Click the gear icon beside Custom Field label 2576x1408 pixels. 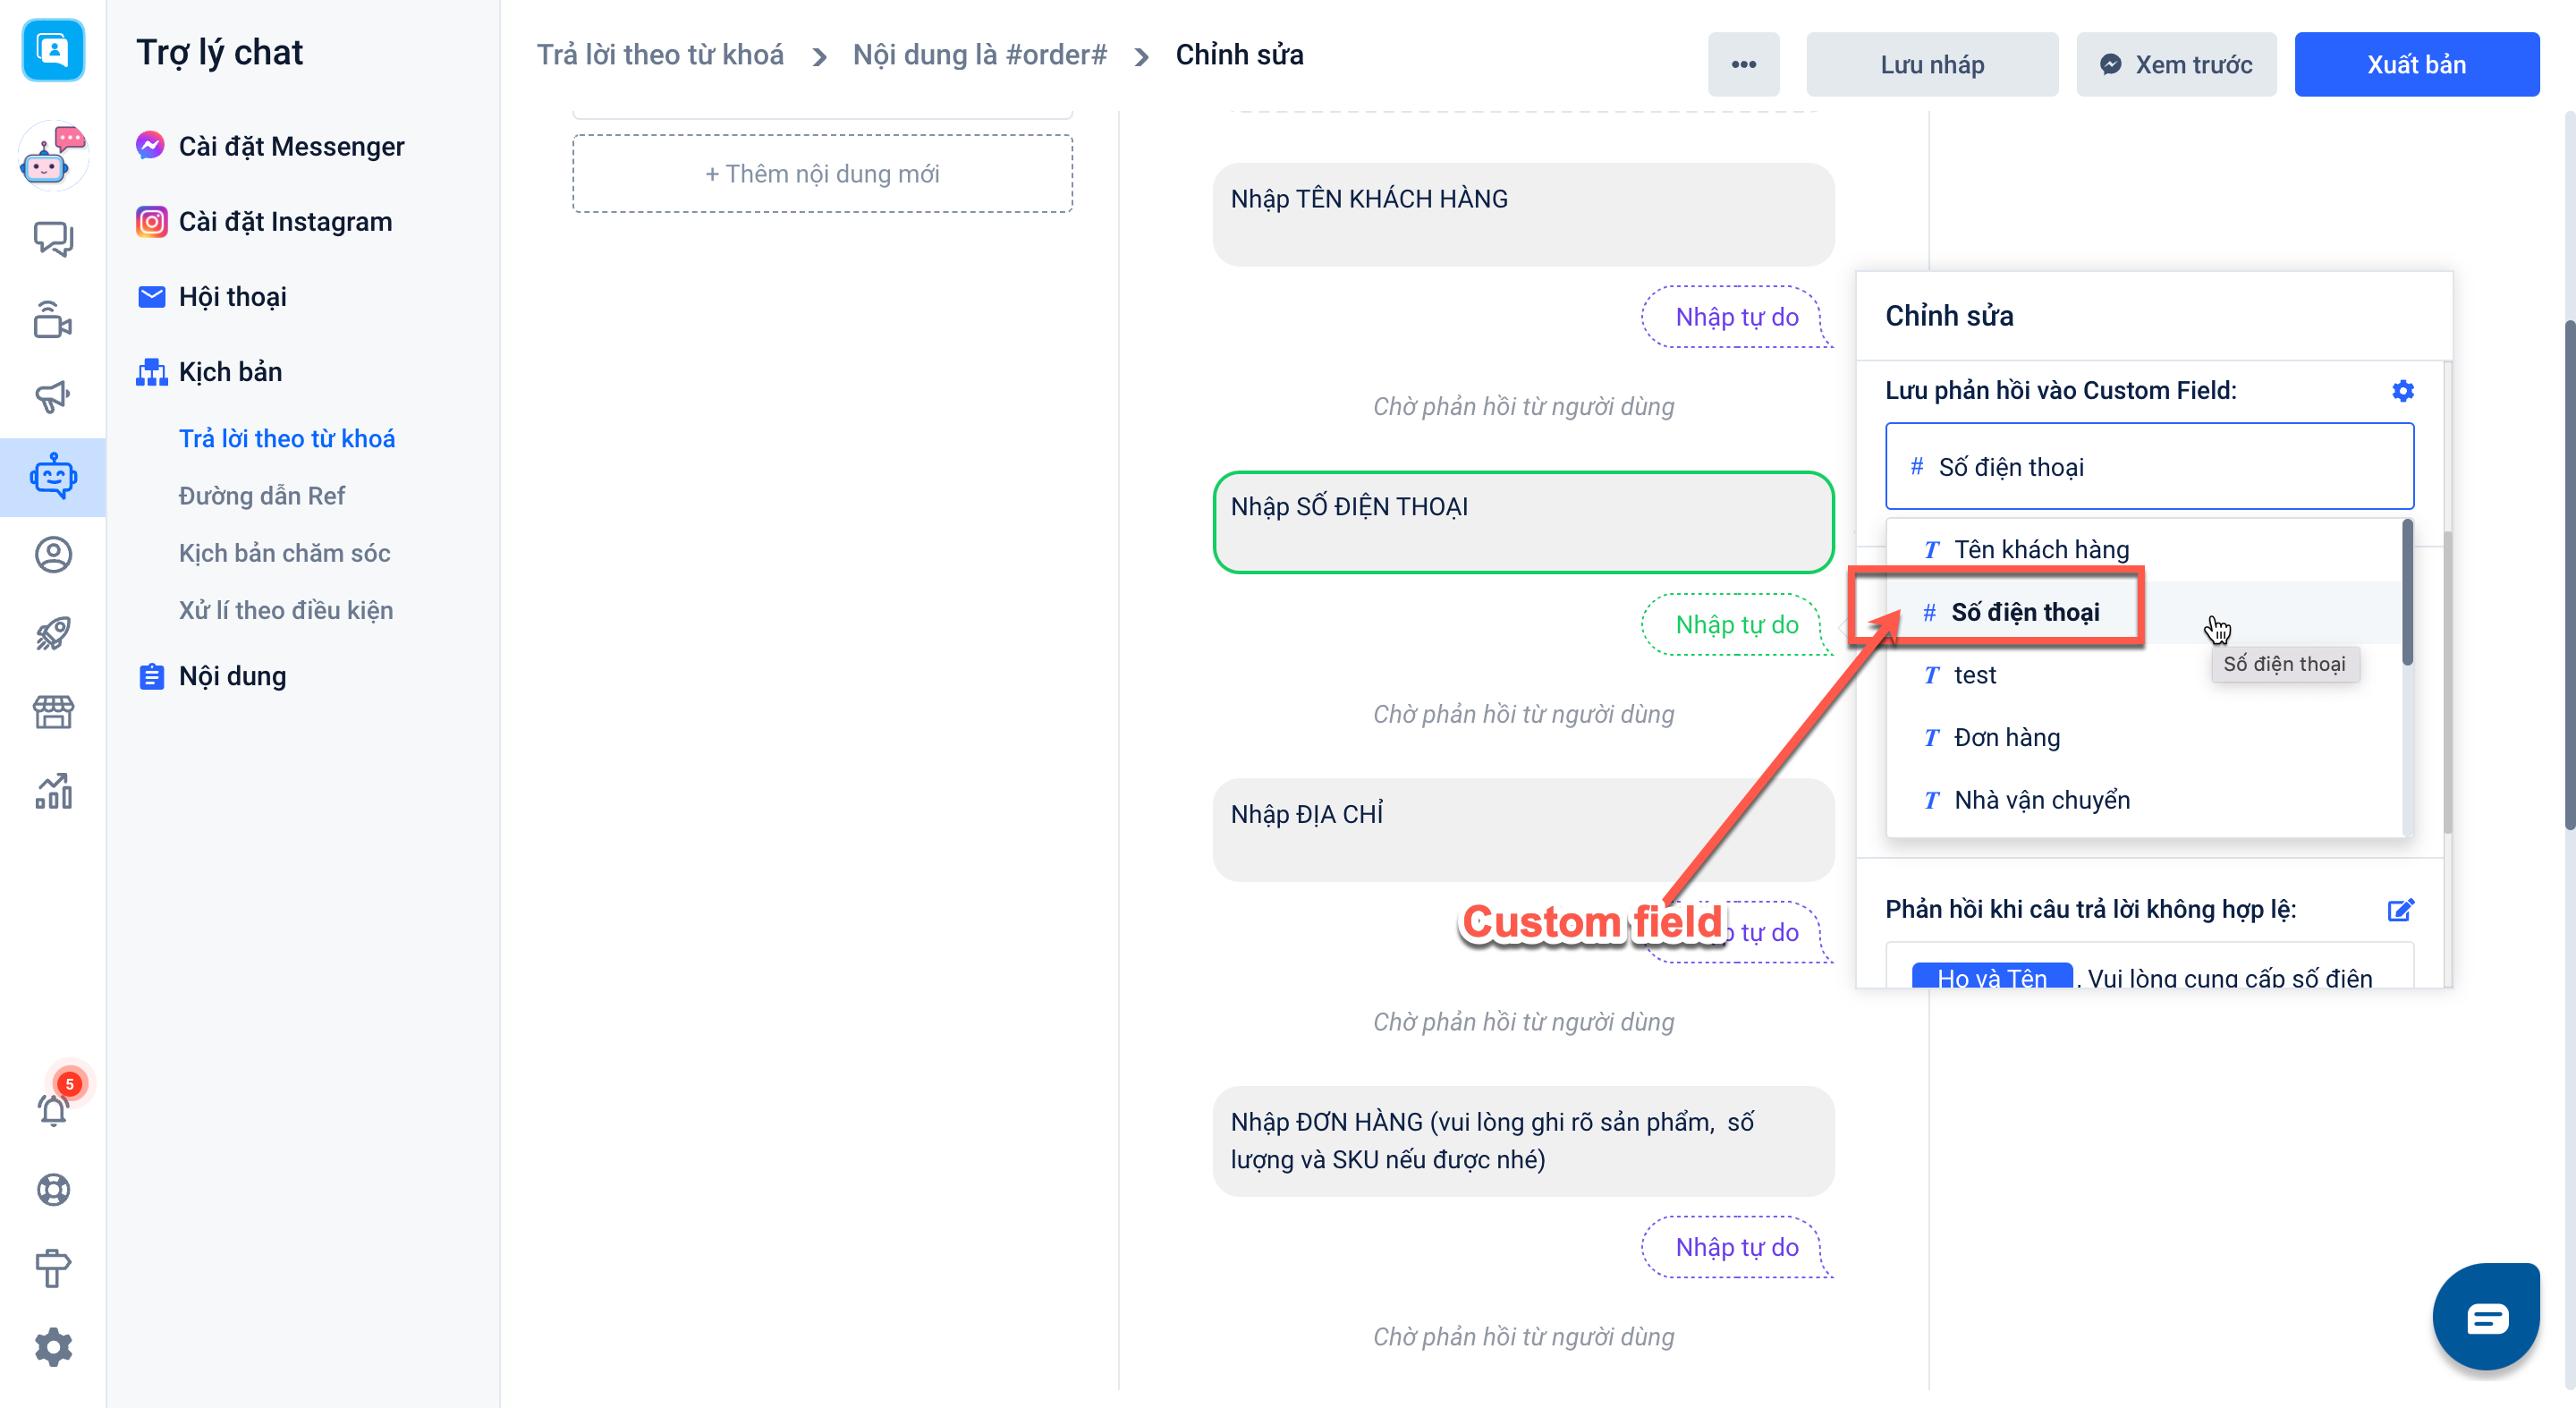pos(2402,390)
